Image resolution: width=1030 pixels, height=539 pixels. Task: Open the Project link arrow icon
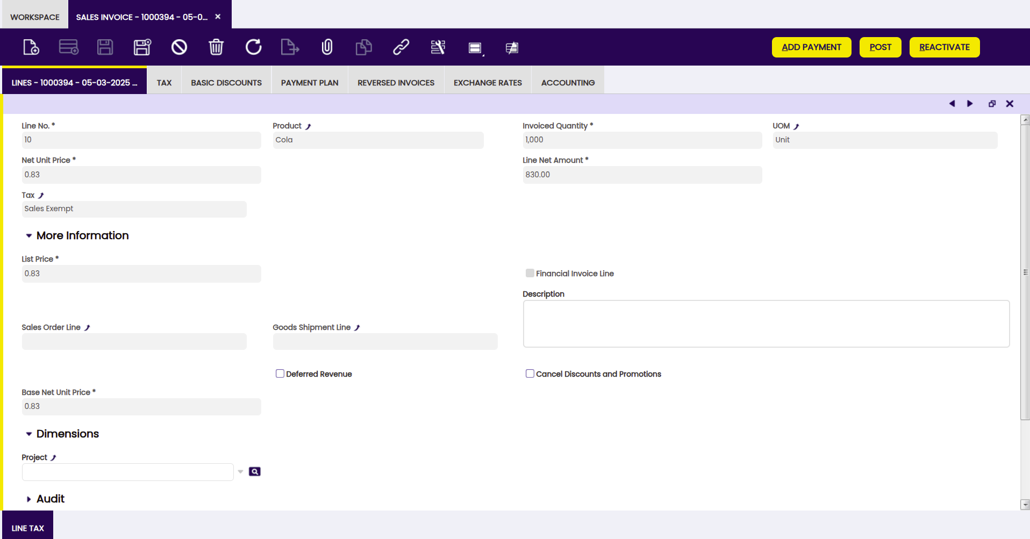tap(53, 458)
